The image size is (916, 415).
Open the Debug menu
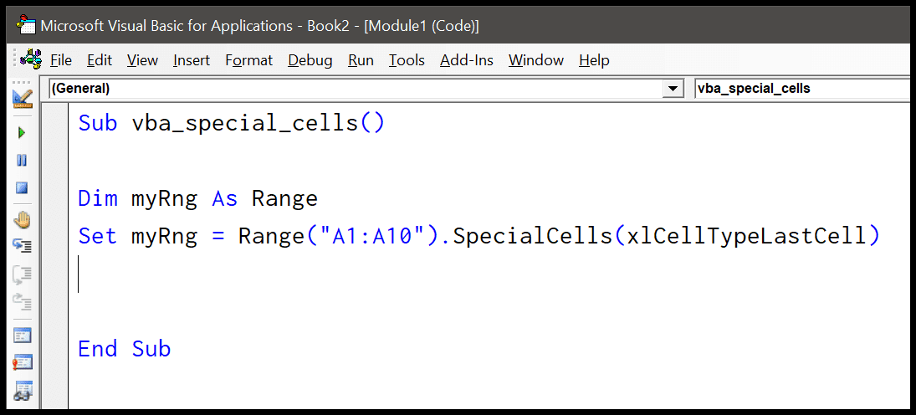tap(310, 60)
